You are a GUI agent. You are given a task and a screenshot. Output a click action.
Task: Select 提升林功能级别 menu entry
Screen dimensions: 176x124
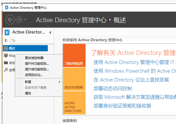coord(37,63)
